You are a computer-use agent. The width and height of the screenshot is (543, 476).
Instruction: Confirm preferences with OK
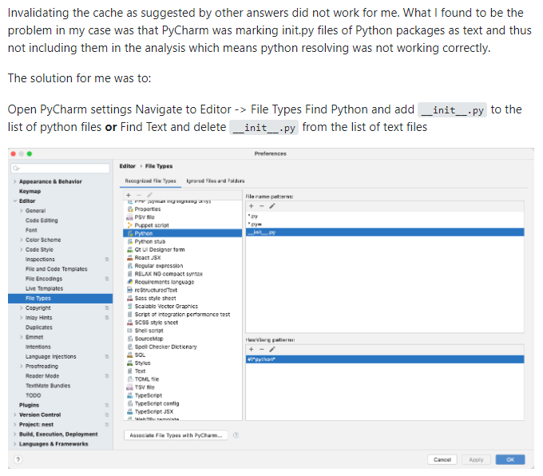click(x=510, y=460)
